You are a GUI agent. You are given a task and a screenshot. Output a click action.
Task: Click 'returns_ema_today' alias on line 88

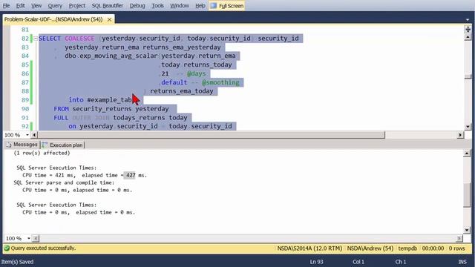click(x=182, y=91)
